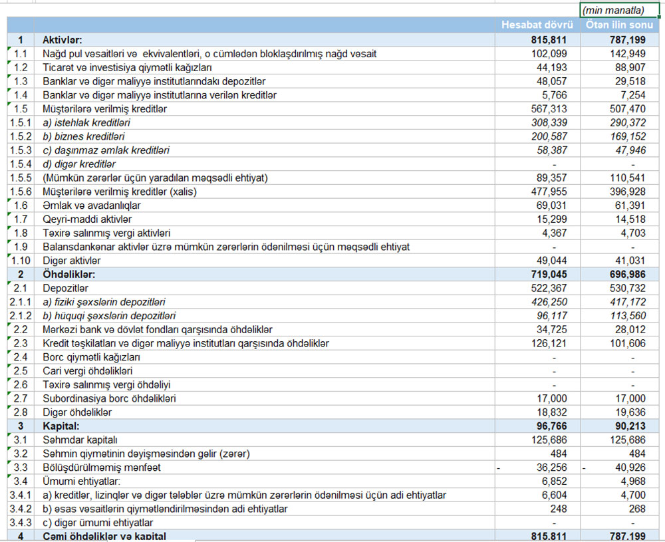Select the selected '(min manatla)' cell
Image resolution: width=665 pixels, height=542 pixels.
619,11
